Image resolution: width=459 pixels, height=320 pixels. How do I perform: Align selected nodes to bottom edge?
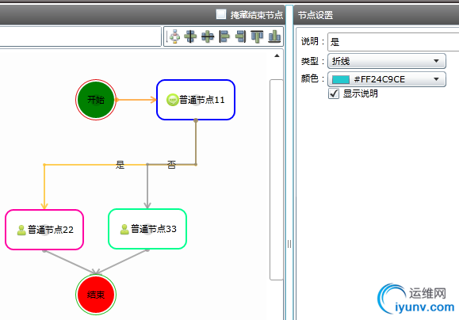coord(274,36)
